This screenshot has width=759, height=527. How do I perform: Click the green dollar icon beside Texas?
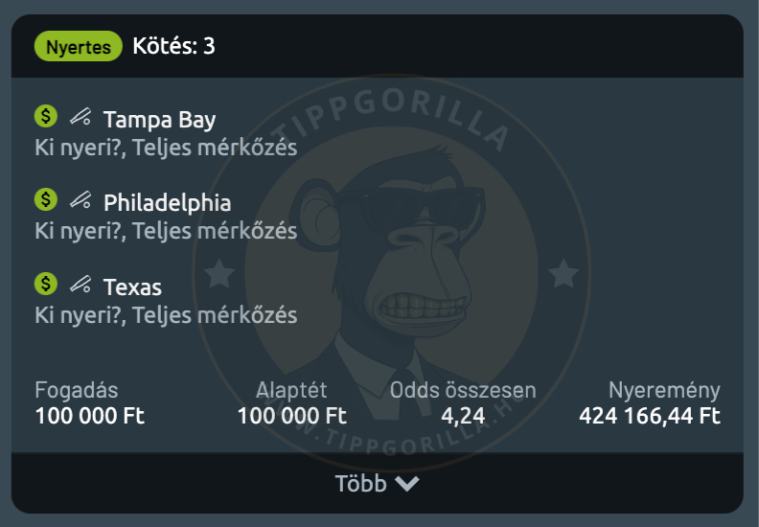(46, 284)
